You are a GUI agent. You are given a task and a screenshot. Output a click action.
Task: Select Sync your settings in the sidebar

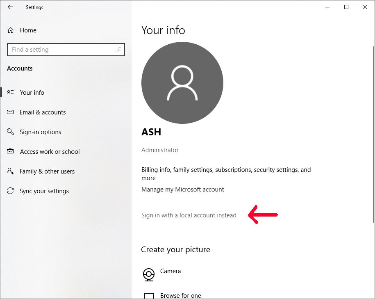44,191
